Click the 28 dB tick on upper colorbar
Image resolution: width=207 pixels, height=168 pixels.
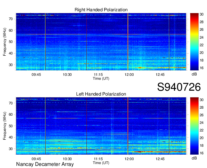click(202, 22)
